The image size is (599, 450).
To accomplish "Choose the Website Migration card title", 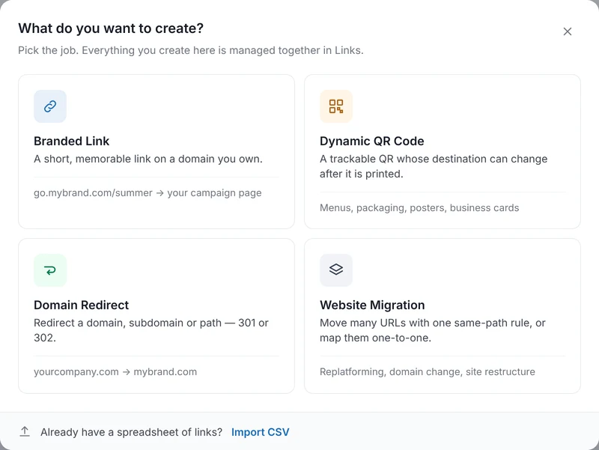I will (372, 305).
